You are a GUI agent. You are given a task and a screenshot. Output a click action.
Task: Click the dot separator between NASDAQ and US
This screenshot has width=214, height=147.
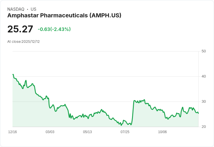point(27,9)
